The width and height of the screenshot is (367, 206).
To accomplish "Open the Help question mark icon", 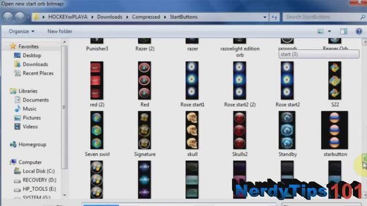I will pos(359,31).
